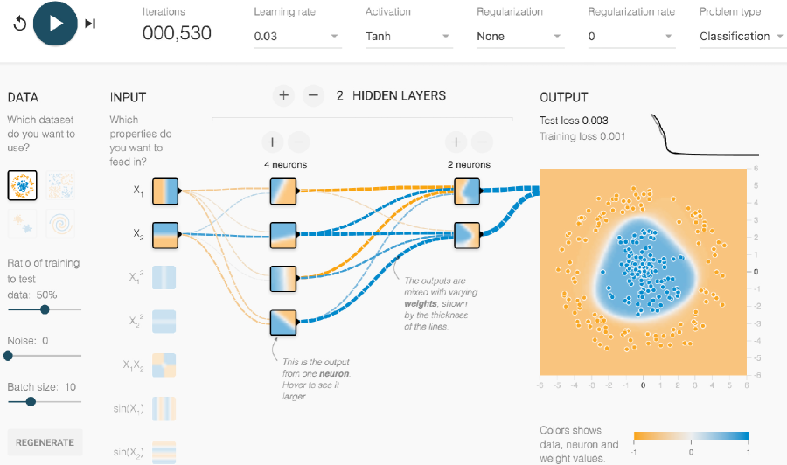This screenshot has height=465, width=787.
Task: Click the reset network icon
Action: coord(19,24)
